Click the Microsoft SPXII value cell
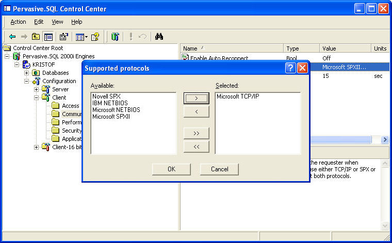 pos(344,67)
